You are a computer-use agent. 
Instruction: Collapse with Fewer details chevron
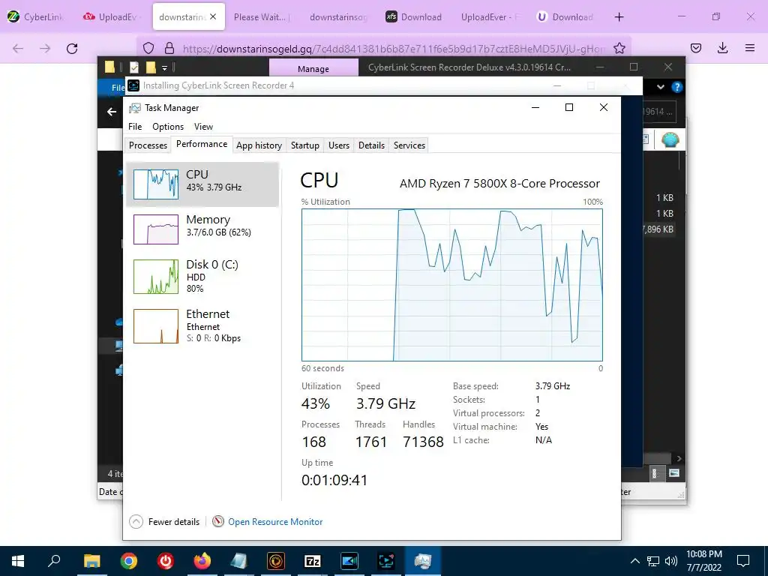click(x=136, y=522)
